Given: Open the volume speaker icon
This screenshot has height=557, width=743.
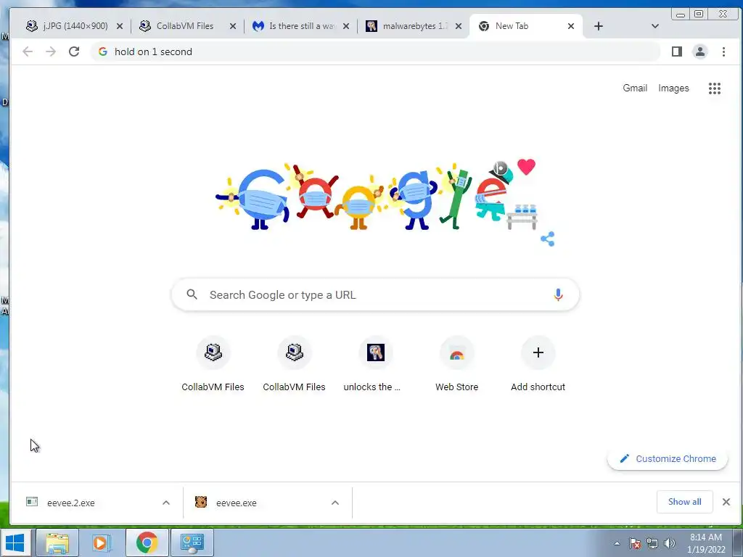Looking at the screenshot, I should point(670,543).
